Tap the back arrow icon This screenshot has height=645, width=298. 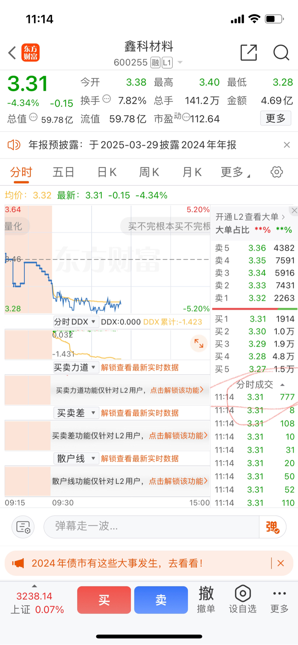point(12,53)
